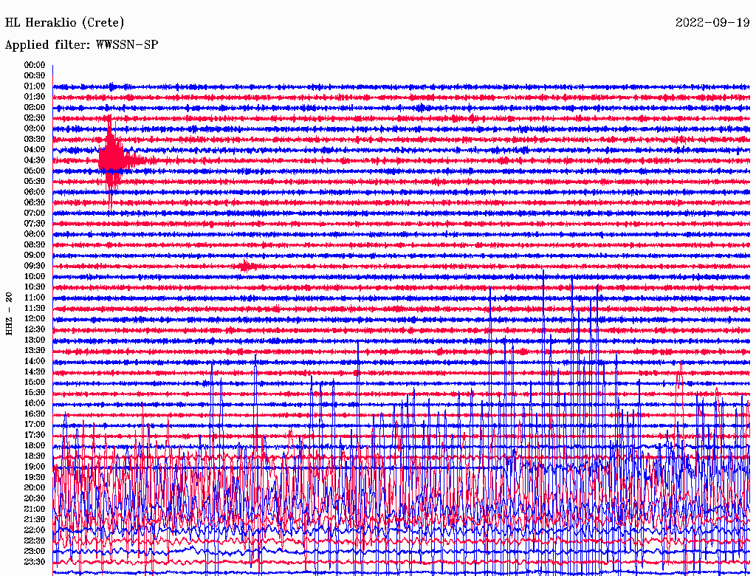Click the 'HHZ - 20' axis label

point(9,314)
